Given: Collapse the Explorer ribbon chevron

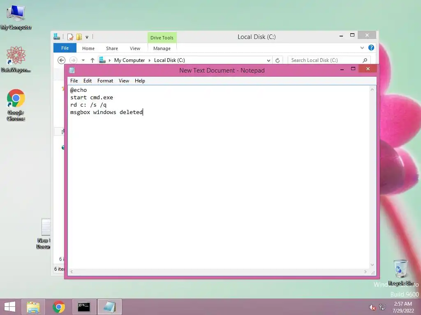Looking at the screenshot, I should [x=362, y=48].
